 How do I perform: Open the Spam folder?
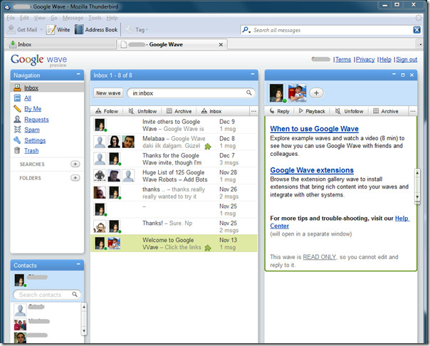pos(32,130)
